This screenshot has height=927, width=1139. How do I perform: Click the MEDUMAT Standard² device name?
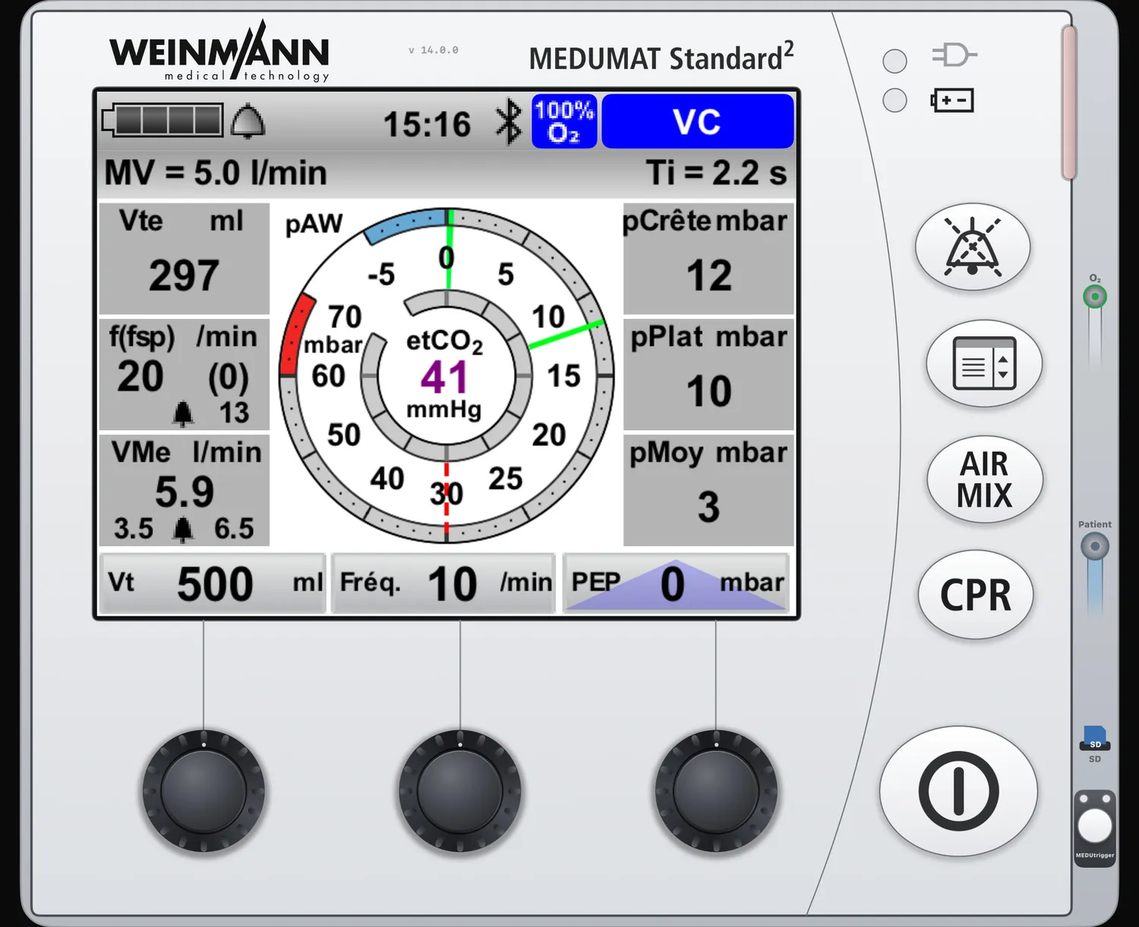pyautogui.click(x=661, y=56)
